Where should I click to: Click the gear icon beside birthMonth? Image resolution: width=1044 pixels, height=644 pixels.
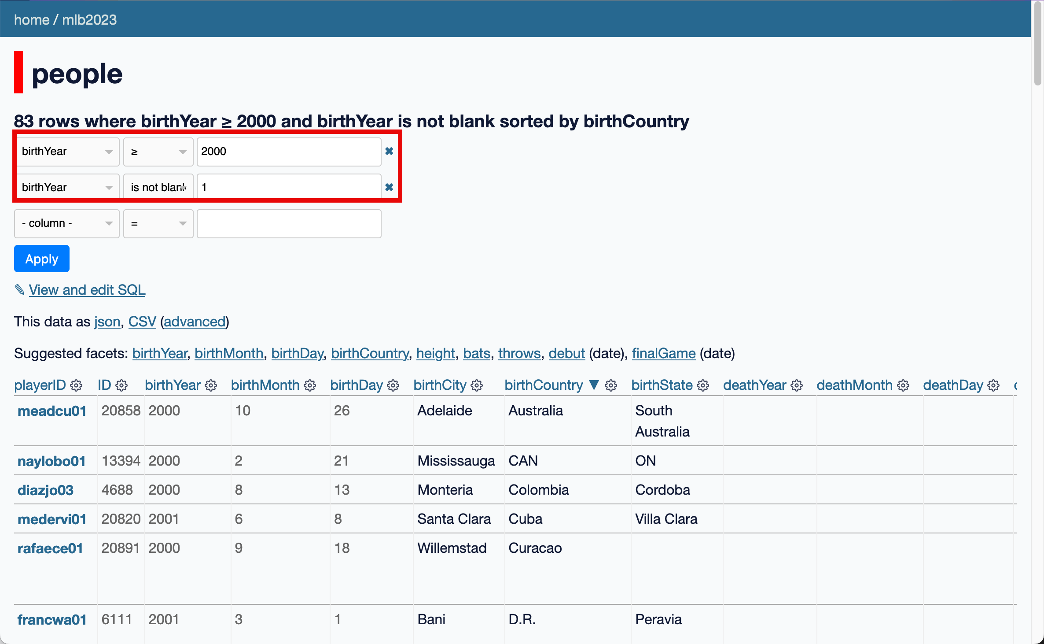[310, 385]
